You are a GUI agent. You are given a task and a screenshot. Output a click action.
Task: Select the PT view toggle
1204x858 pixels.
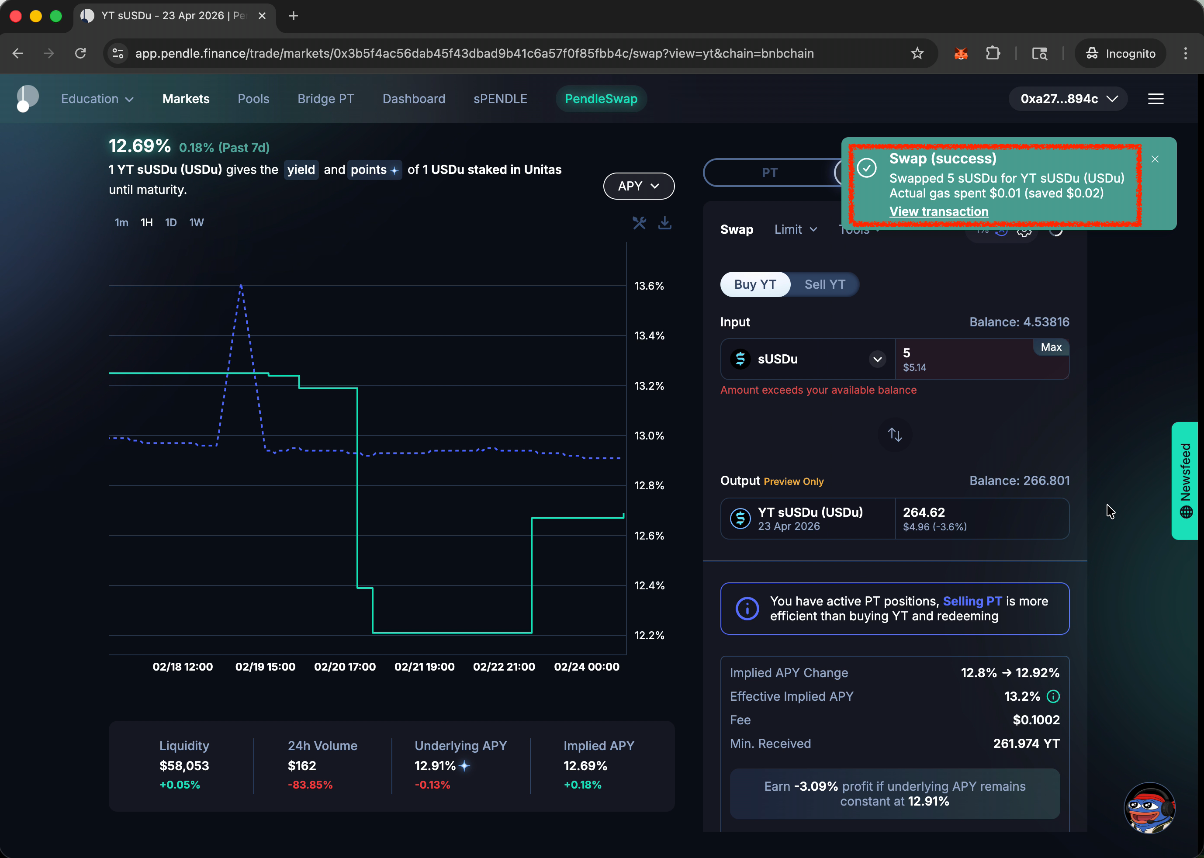769,173
